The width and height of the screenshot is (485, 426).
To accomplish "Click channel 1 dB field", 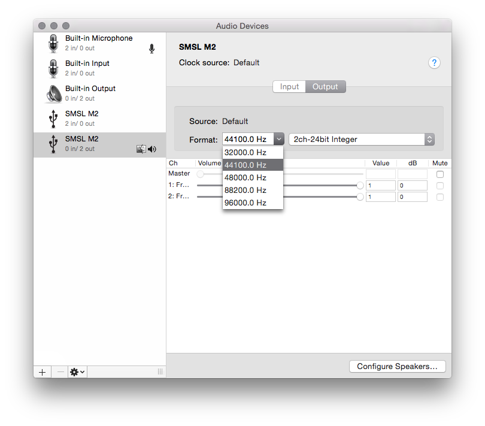I will tap(413, 186).
